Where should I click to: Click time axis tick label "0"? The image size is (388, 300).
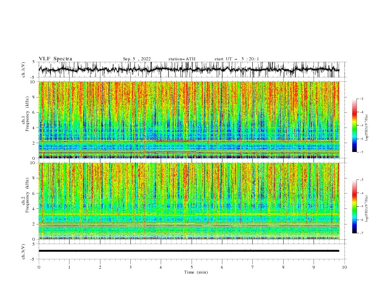[39, 267]
